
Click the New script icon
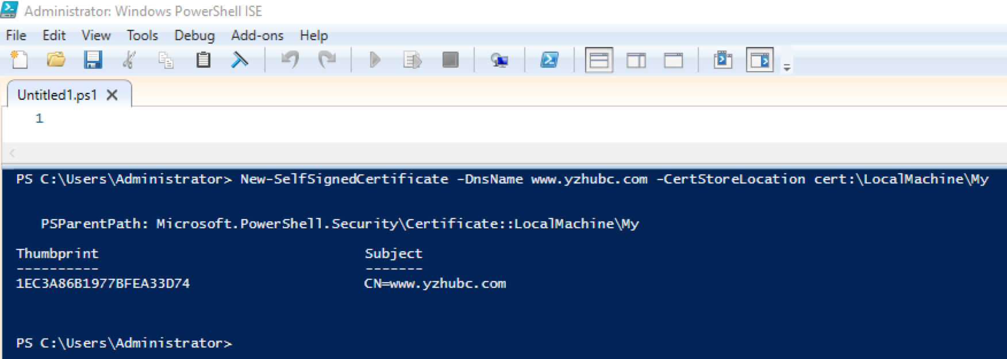[20, 60]
